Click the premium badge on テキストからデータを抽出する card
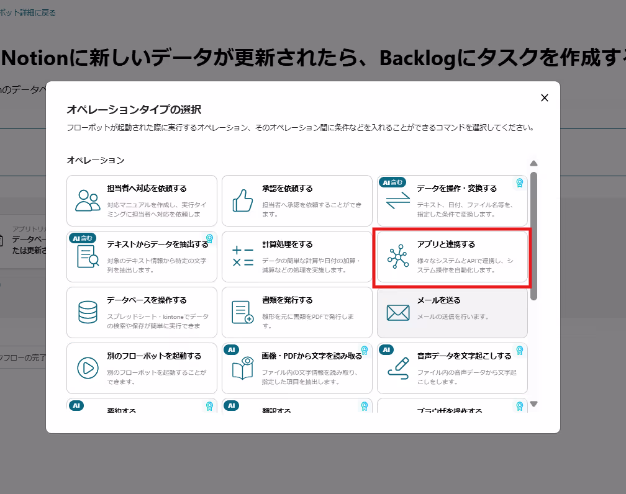This screenshot has width=626, height=494. (x=209, y=238)
